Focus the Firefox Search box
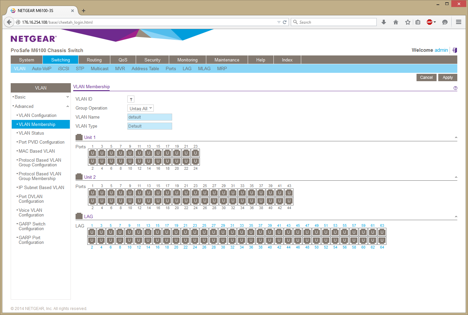The image size is (468, 315). pos(334,22)
